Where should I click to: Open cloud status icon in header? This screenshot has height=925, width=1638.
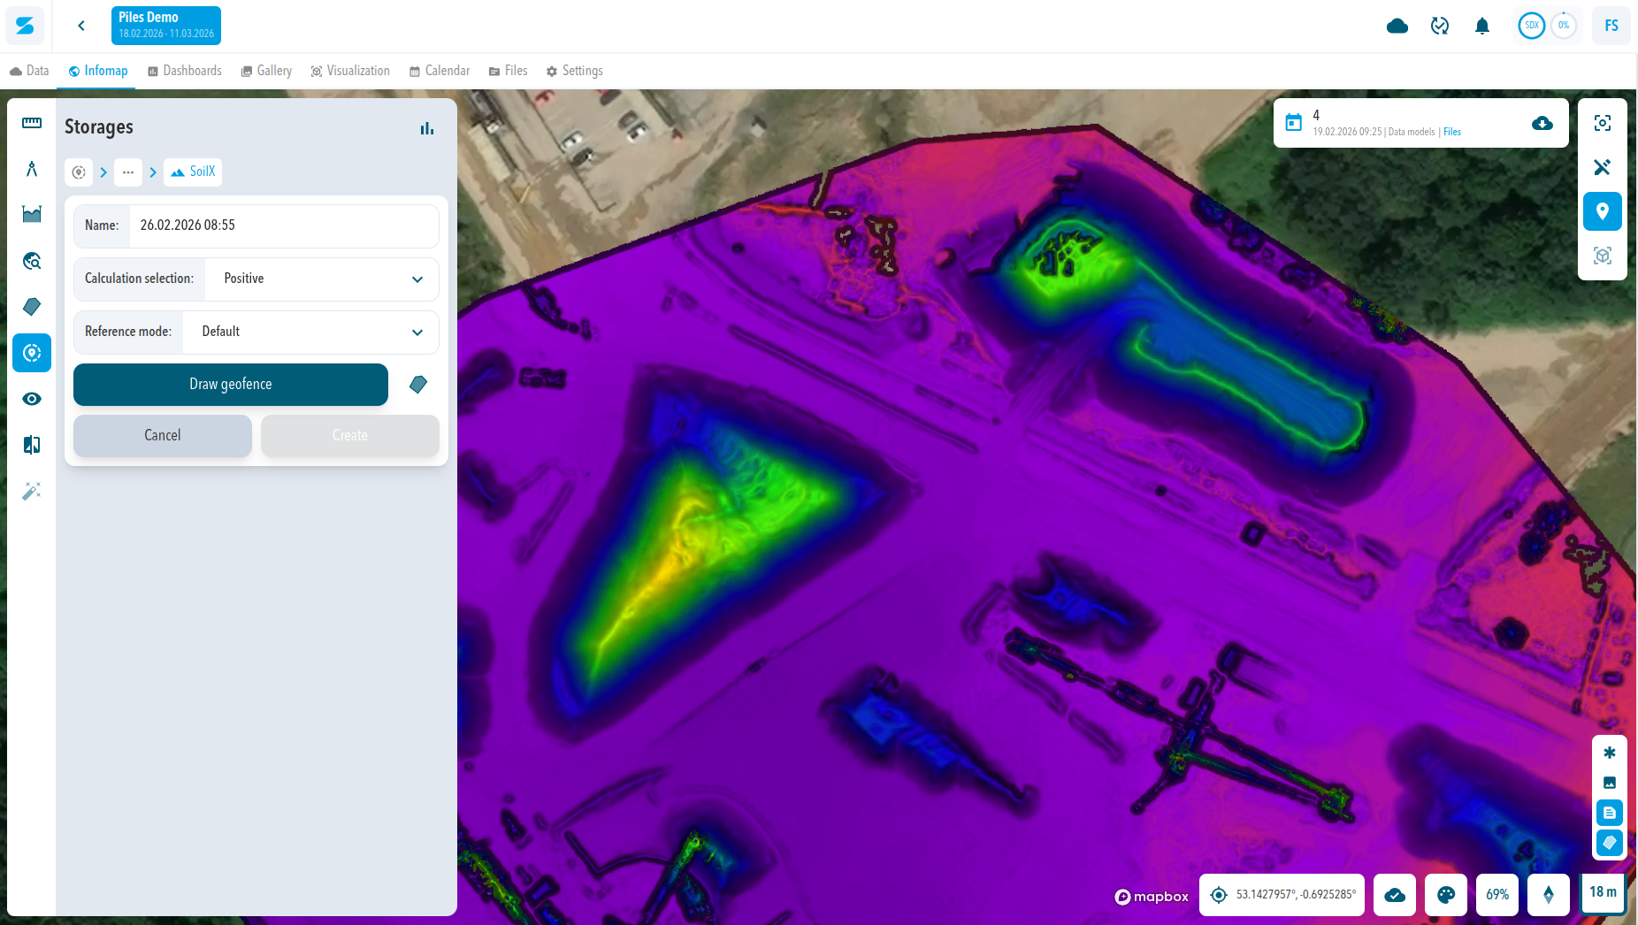click(x=1397, y=26)
